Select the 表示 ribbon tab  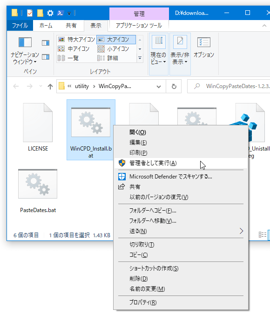95,26
